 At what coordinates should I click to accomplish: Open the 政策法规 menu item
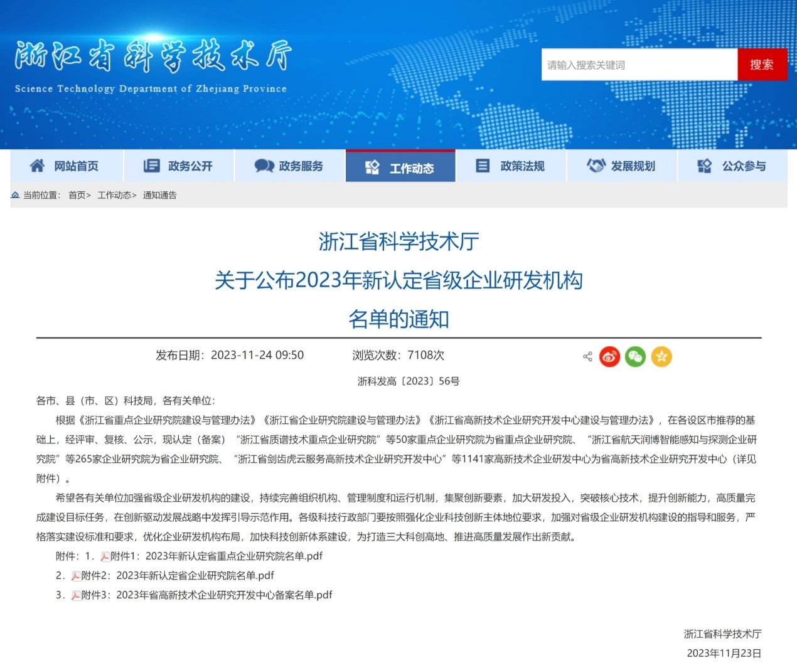(511, 166)
